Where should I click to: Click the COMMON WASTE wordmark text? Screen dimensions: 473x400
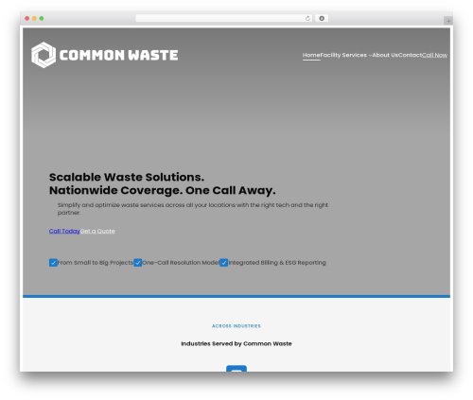118,55
